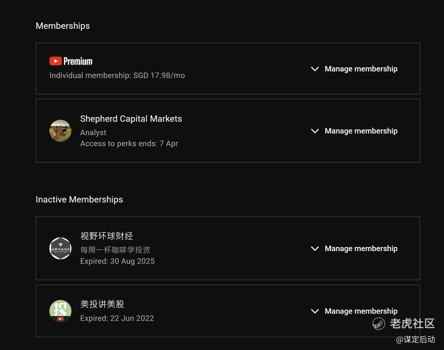Viewport: 444px width, 350px height.
Task: Click the Expired 30 Aug 2025 text
Action: click(117, 261)
